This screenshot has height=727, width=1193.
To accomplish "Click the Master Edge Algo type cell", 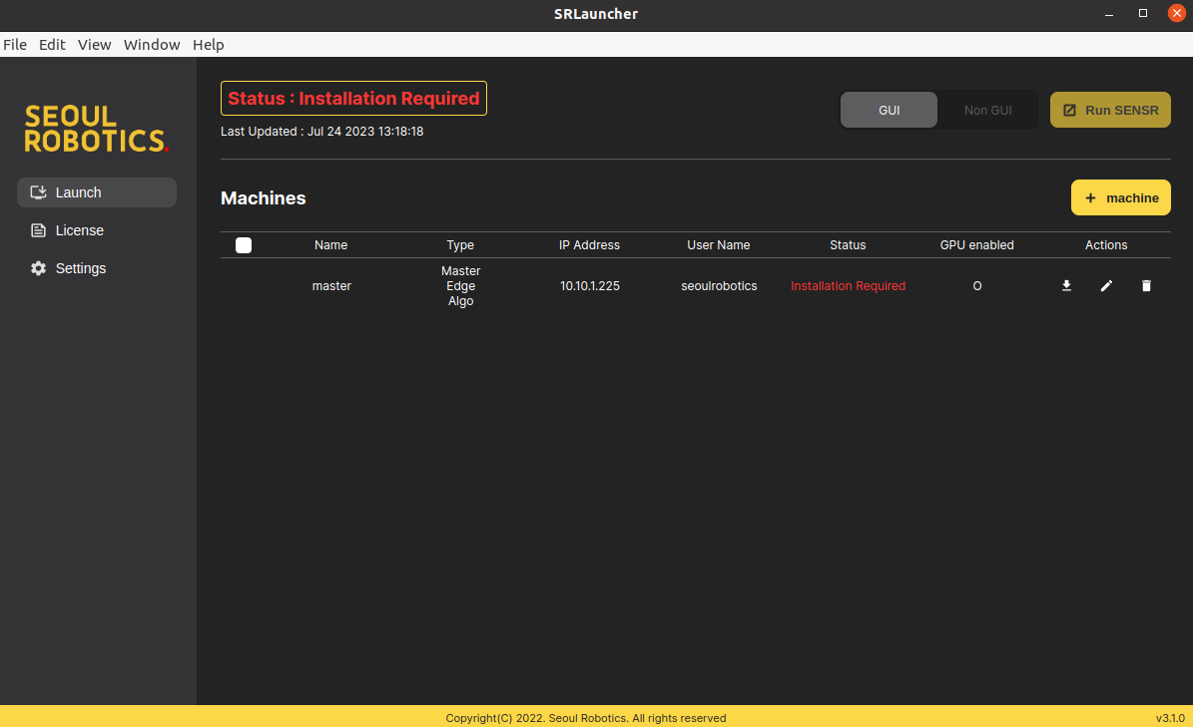I will coord(460,285).
